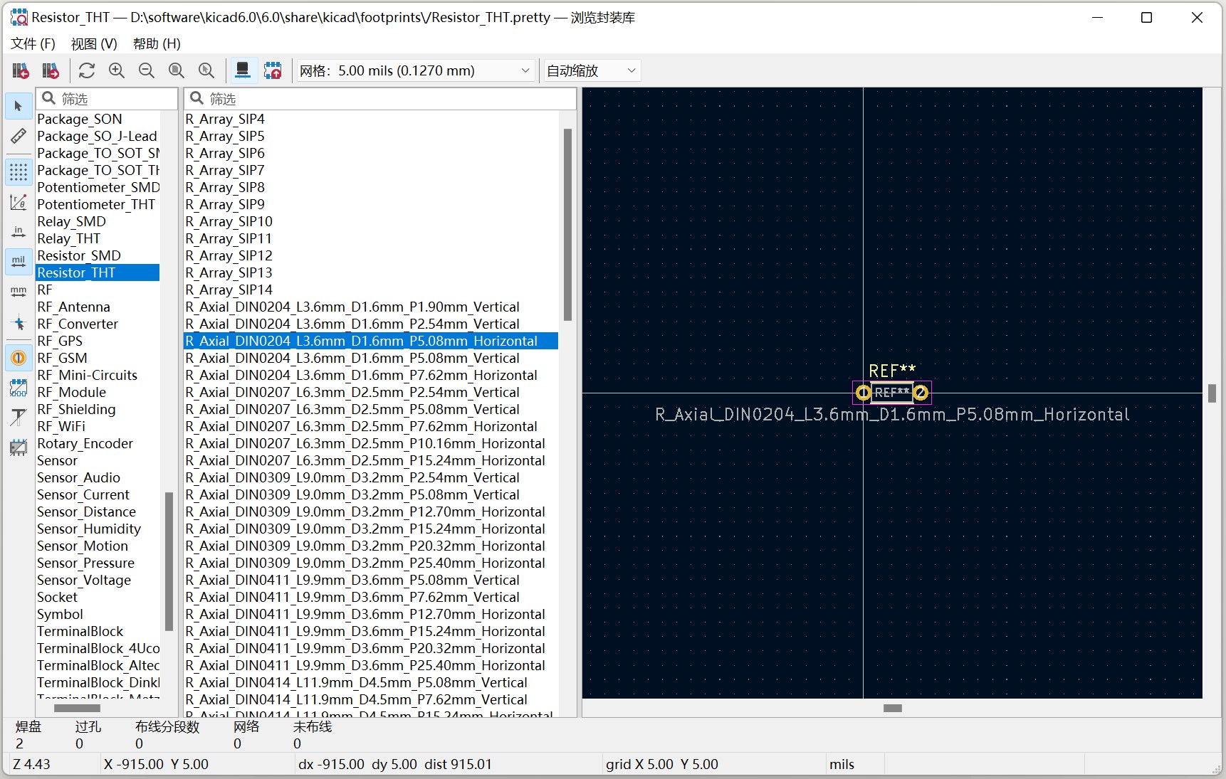
Task: Toggle pads outline sketch mode
Action: click(x=19, y=388)
